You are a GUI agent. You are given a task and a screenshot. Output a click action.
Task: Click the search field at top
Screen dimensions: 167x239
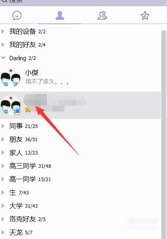point(83,2)
